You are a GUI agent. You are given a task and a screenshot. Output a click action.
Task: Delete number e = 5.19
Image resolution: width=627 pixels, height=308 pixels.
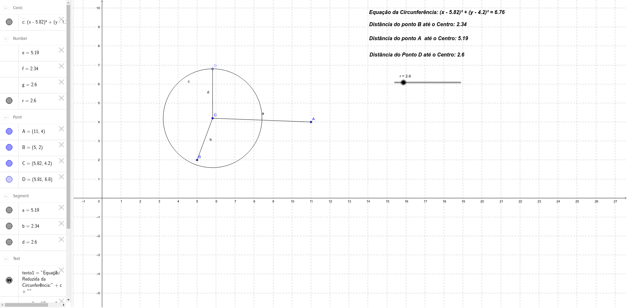61,50
